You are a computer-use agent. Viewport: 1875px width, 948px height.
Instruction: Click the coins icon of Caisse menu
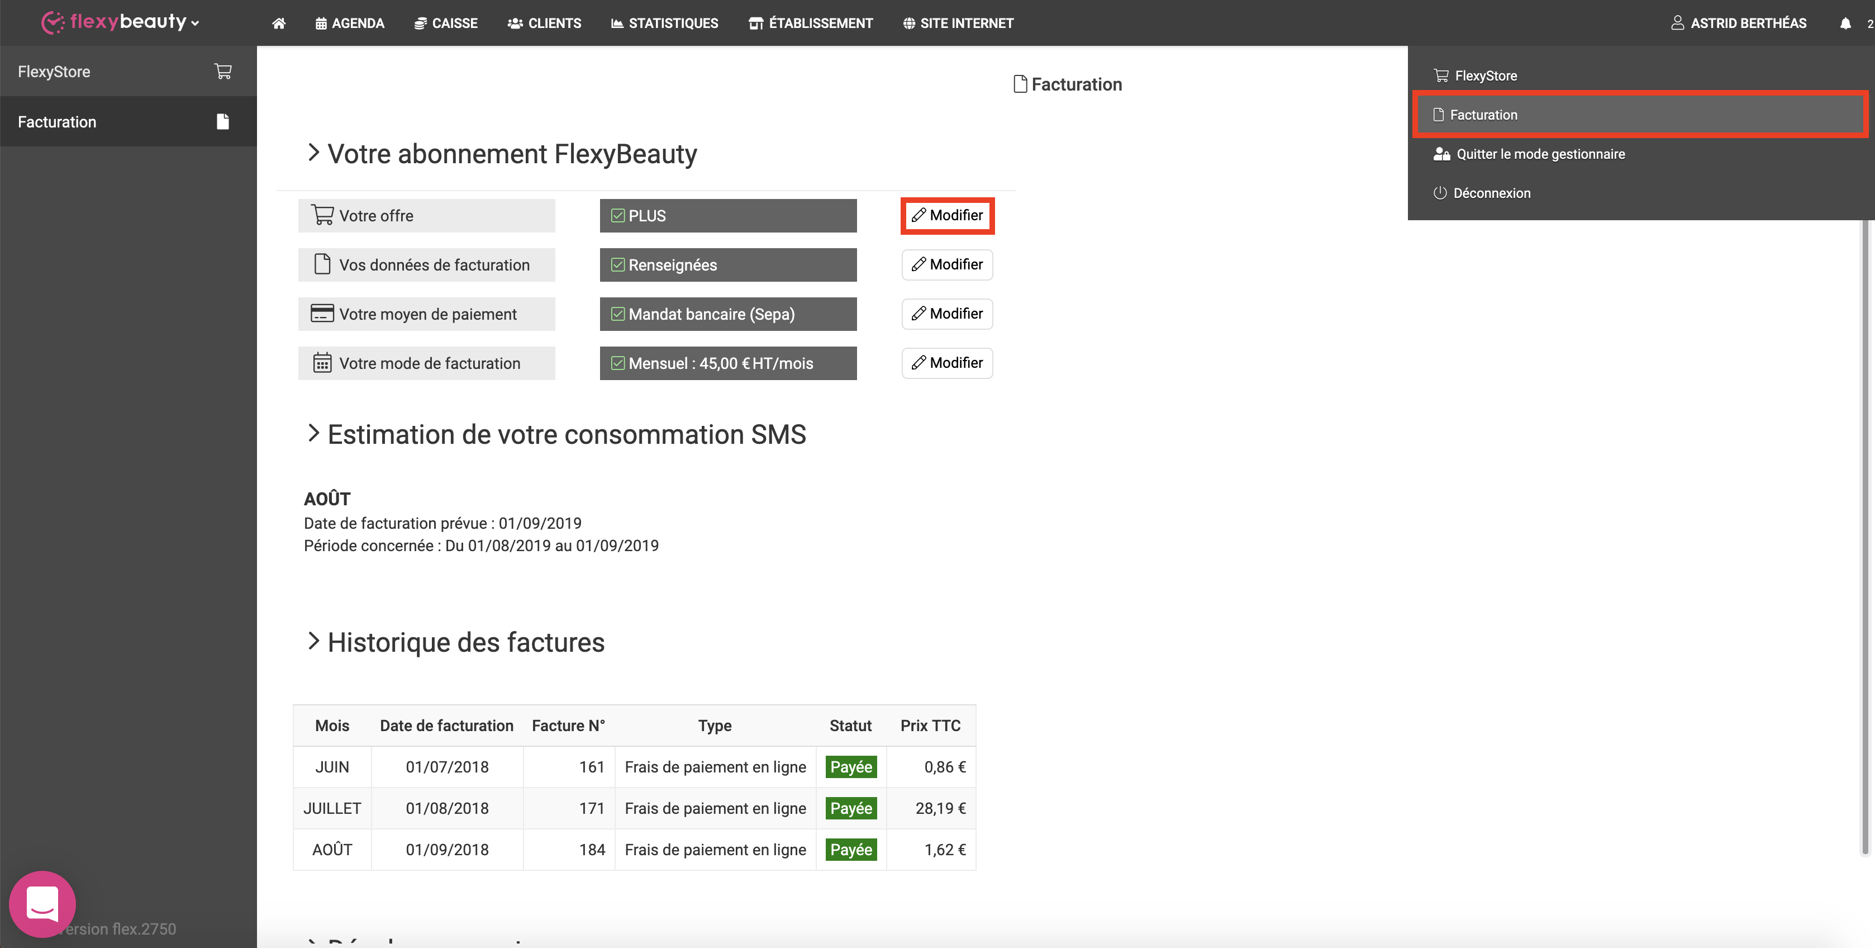tap(420, 23)
